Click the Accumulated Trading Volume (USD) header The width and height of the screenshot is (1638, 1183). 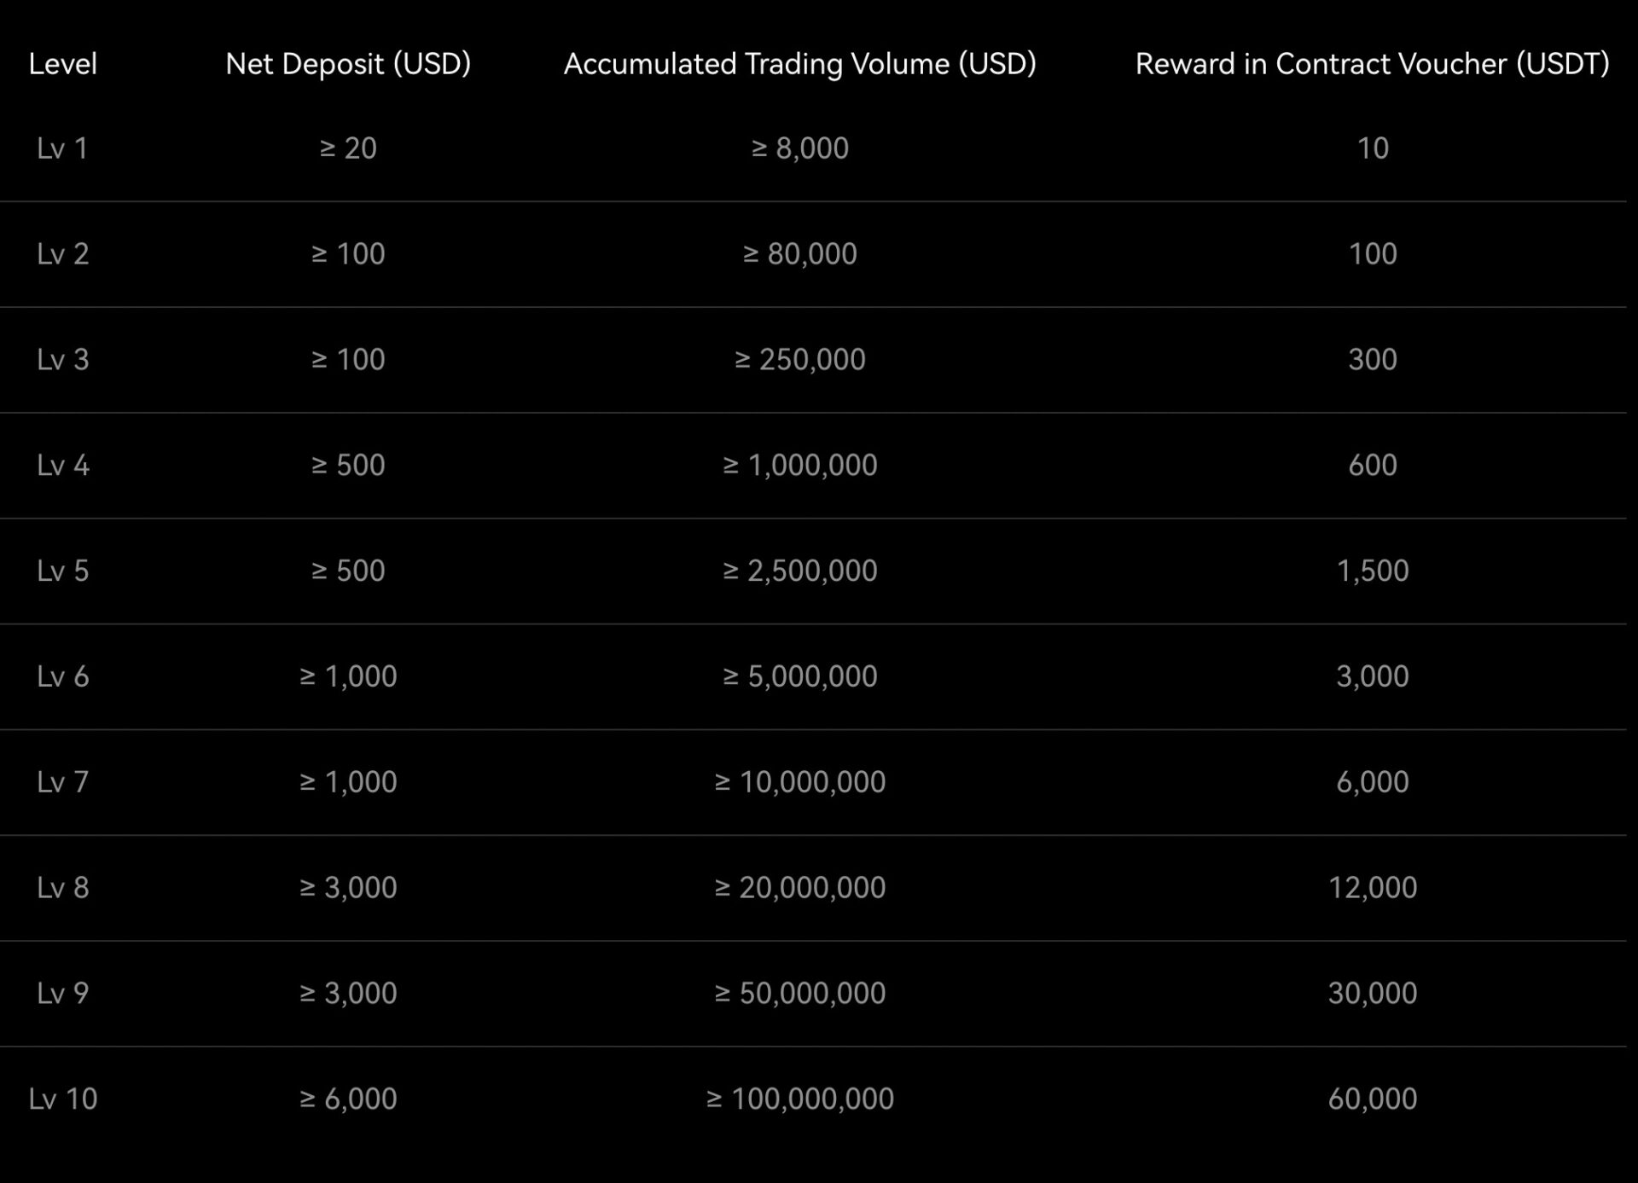point(800,64)
